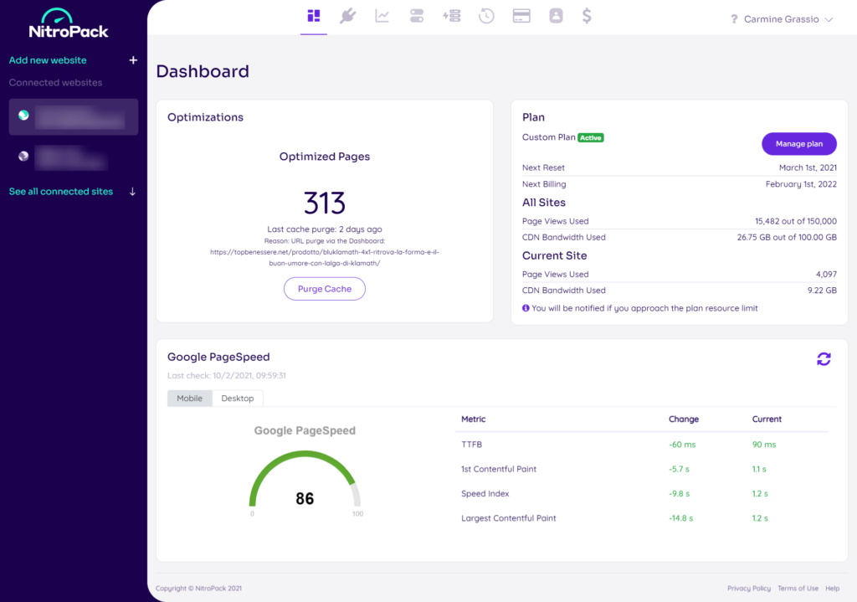This screenshot has height=602, width=857.
Task: Click the plus icon next to Add new website
Action: [x=133, y=60]
